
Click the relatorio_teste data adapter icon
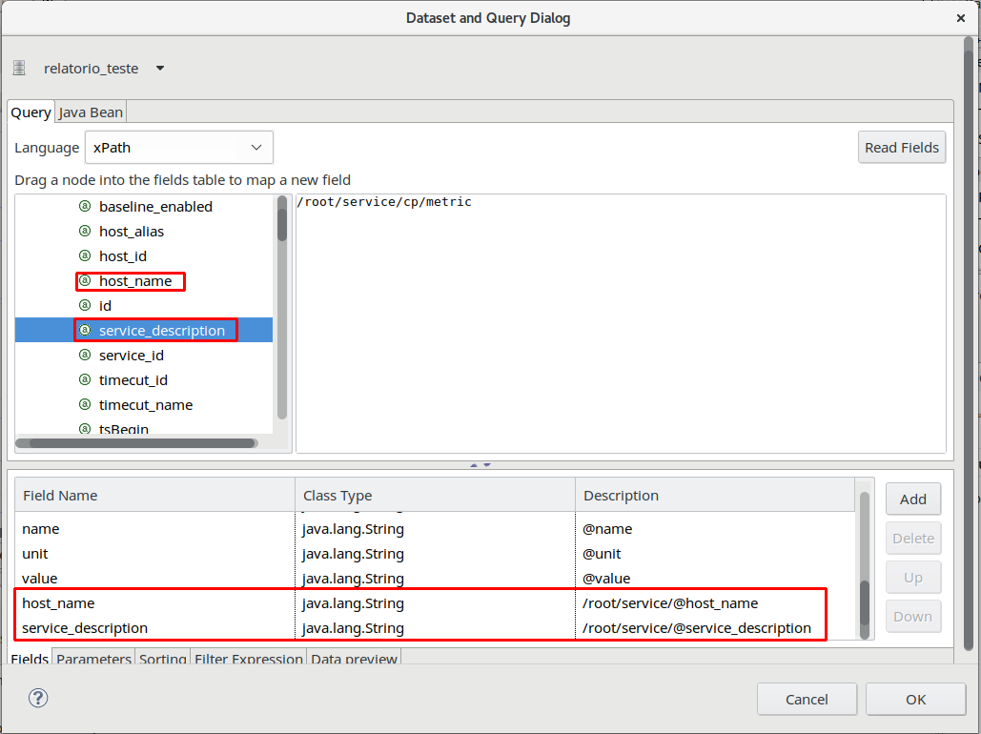point(19,69)
